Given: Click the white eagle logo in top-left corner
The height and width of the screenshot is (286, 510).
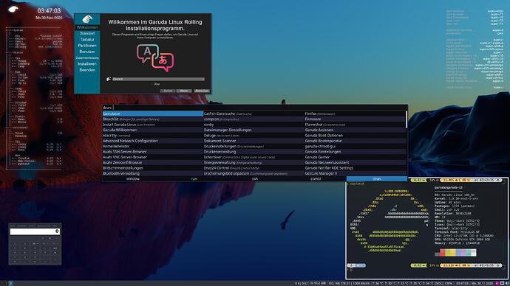Looking at the screenshot, I should click(13, 9).
